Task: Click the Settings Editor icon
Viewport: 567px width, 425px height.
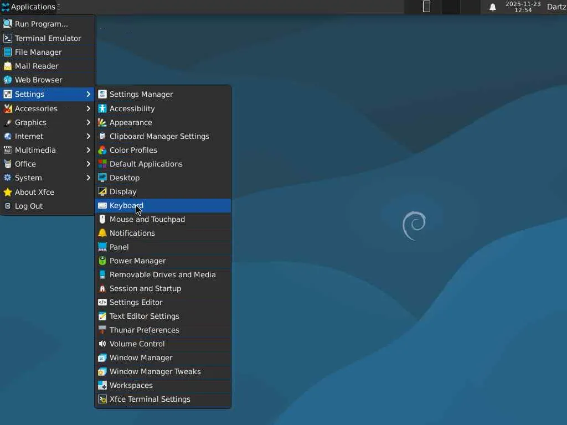Action: point(102,302)
